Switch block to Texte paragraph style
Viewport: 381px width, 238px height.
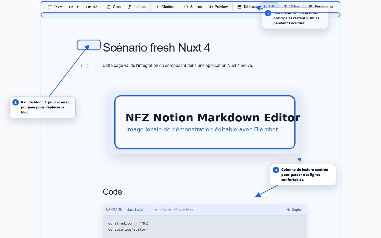pos(55,7)
